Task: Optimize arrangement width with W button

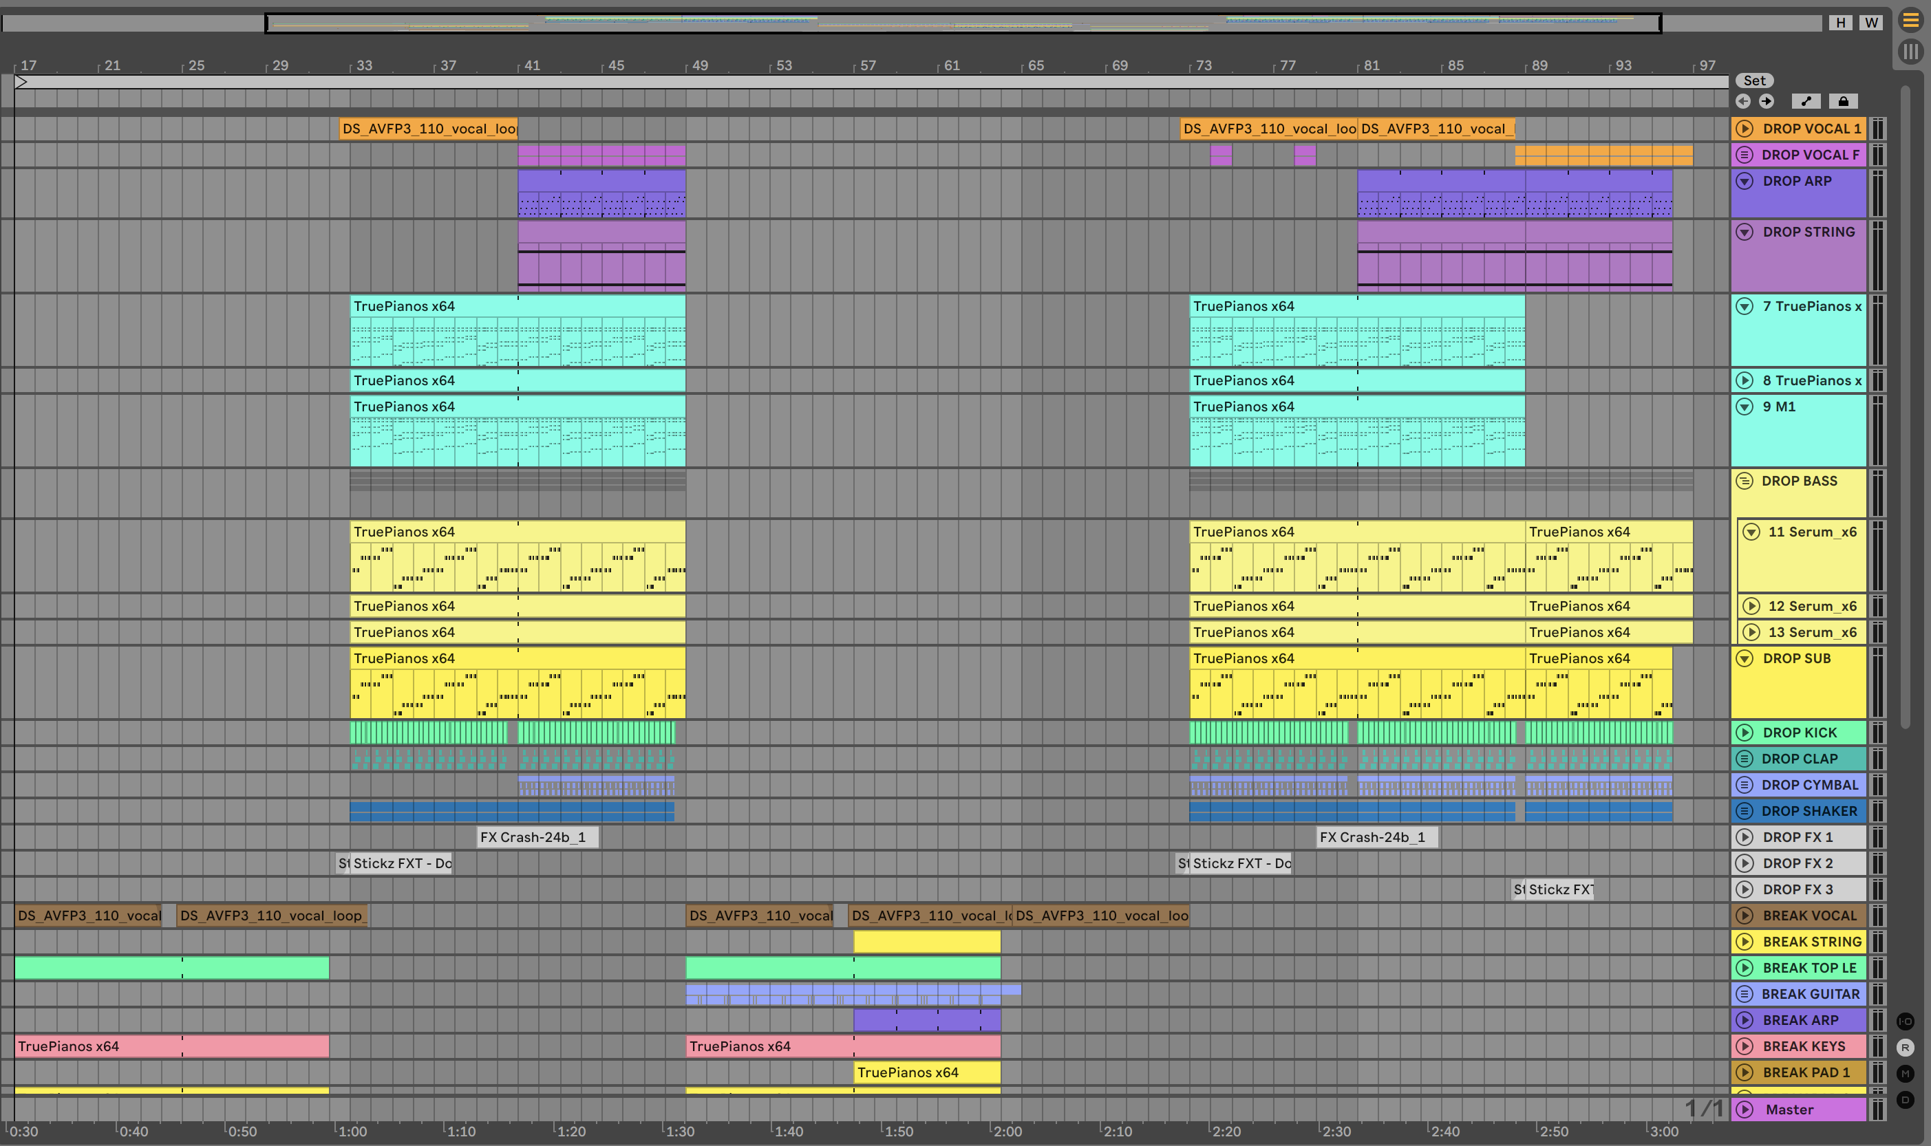Action: tap(1870, 23)
